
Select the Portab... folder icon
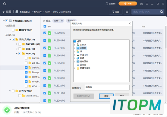(30, 82)
